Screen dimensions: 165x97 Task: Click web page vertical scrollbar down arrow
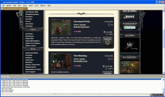click(x=163, y=73)
